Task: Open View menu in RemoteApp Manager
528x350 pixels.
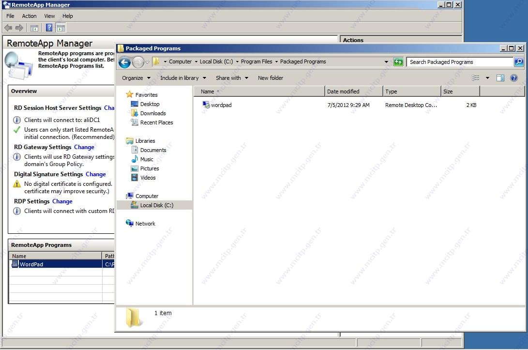Action: (49, 16)
